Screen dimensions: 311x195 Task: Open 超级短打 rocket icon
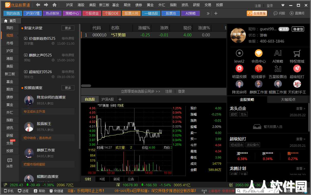[297, 69]
